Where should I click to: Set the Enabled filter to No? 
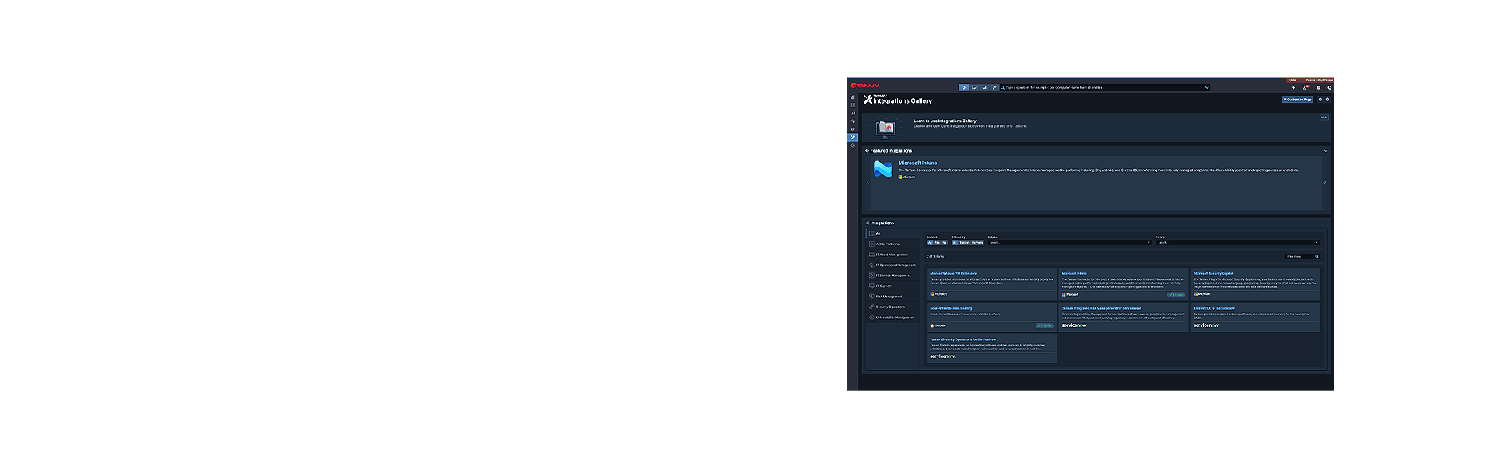945,242
